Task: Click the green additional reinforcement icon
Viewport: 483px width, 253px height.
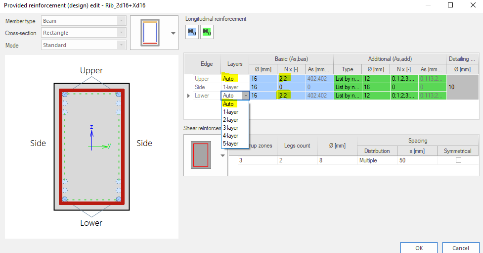Action: 207,32
